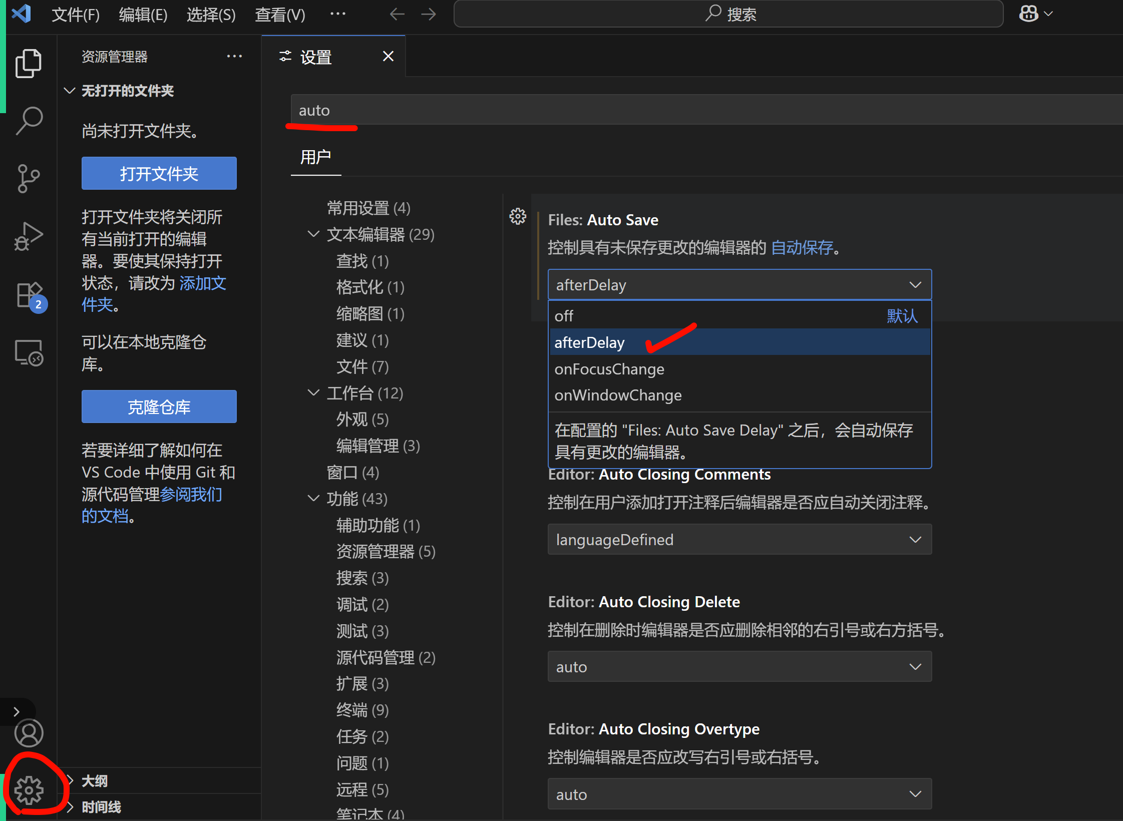This screenshot has width=1123, height=821.
Task: Open the 选择(S) menu
Action: [x=211, y=15]
